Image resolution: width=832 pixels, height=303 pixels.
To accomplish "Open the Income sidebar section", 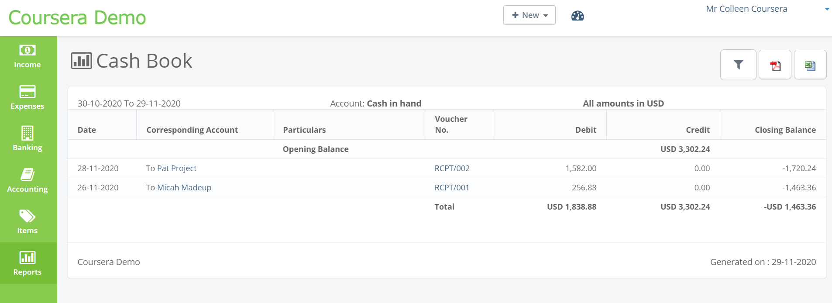I will (x=28, y=57).
